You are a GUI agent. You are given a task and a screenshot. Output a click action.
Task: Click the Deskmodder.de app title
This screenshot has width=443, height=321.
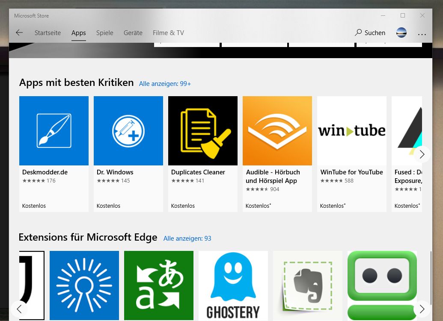point(45,172)
